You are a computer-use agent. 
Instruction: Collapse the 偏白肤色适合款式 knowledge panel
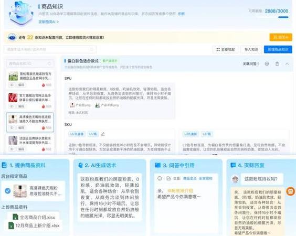click(287, 64)
